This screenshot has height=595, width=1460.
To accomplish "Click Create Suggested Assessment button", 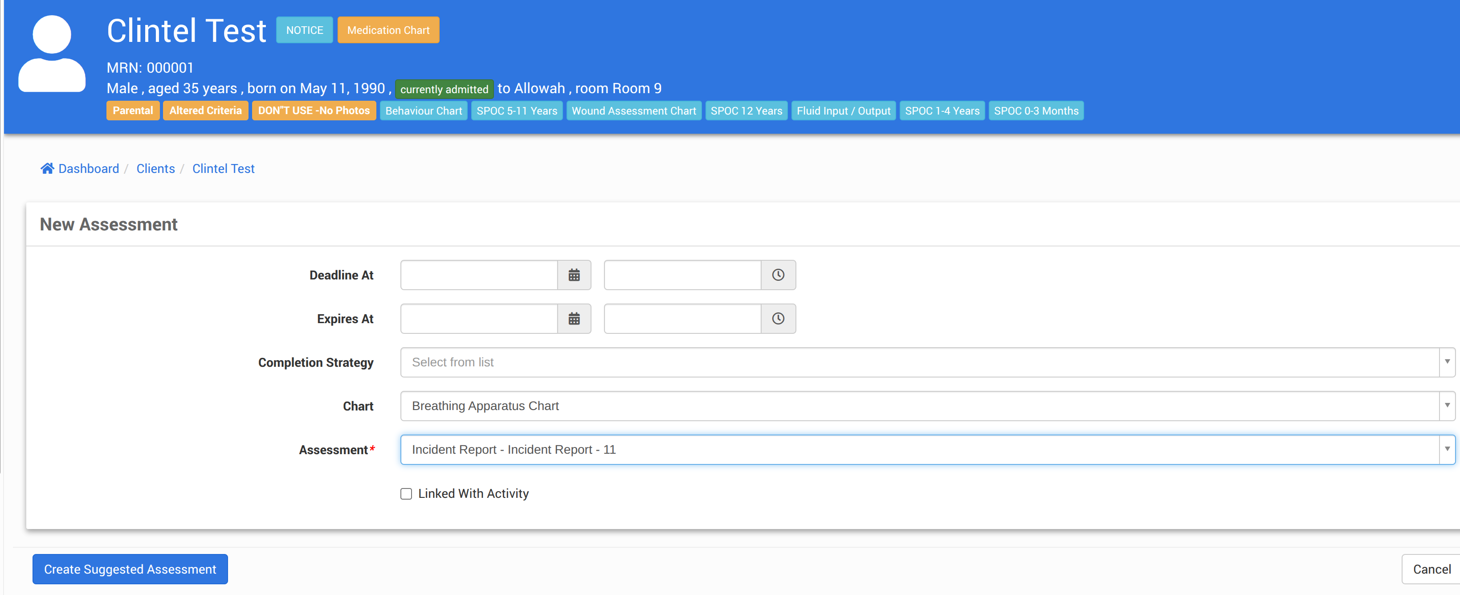I will 130,569.
